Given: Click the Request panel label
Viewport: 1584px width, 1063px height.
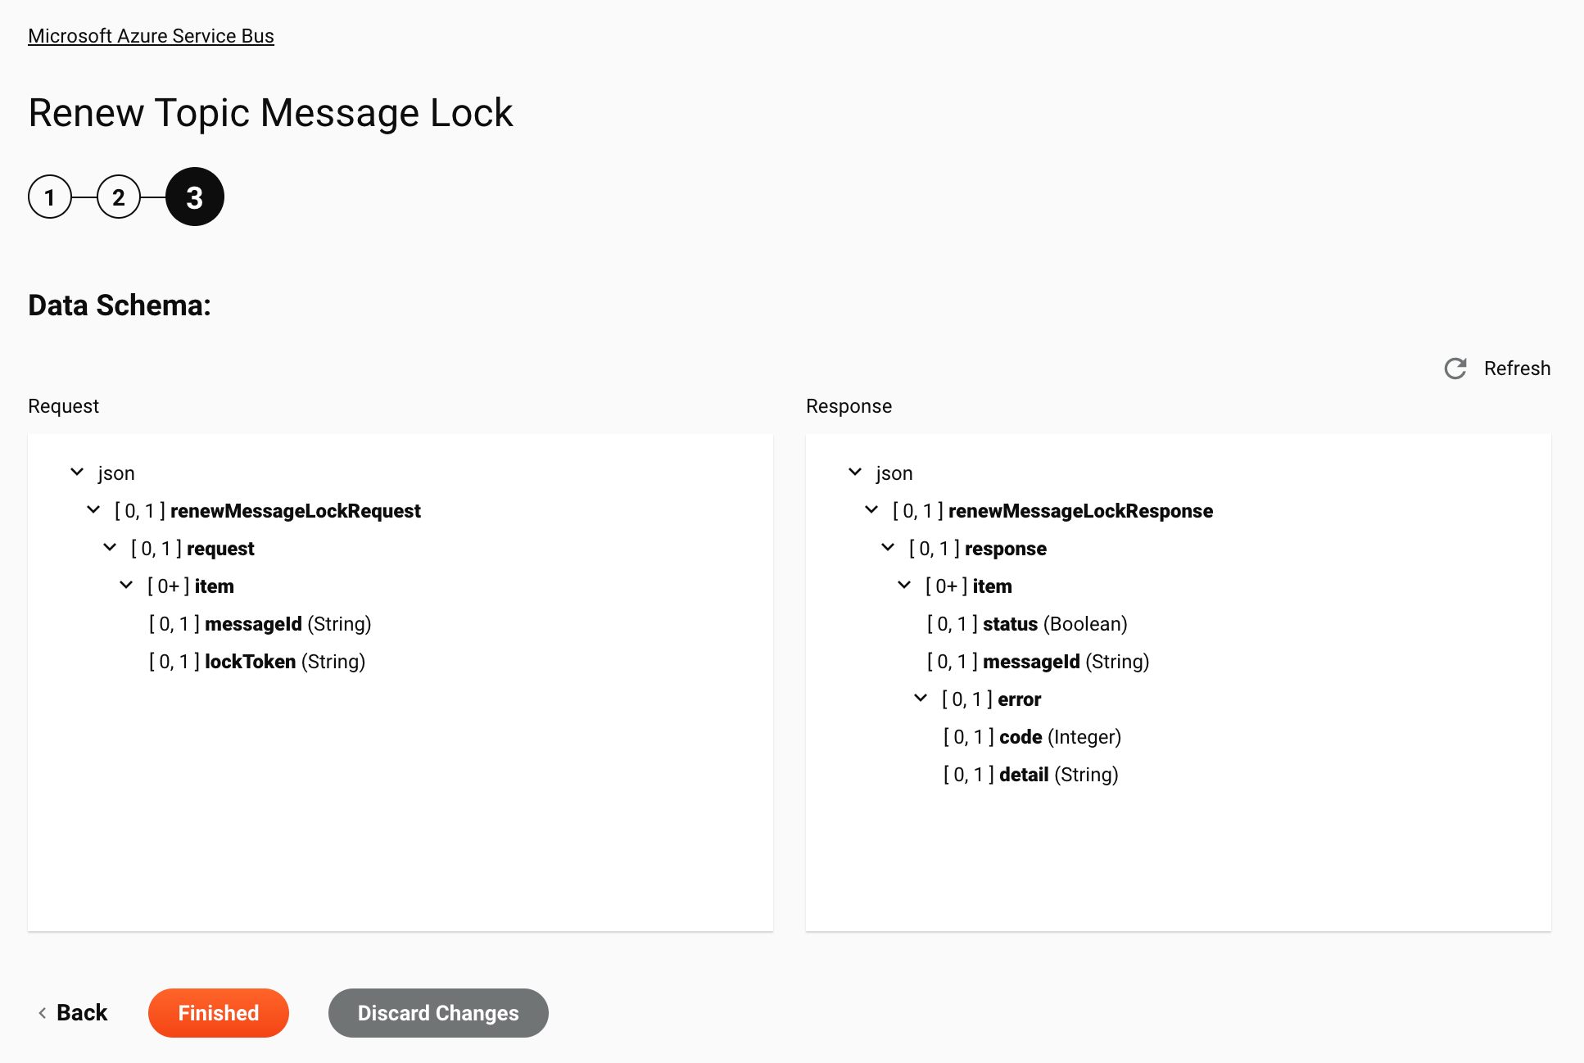Looking at the screenshot, I should (x=63, y=405).
